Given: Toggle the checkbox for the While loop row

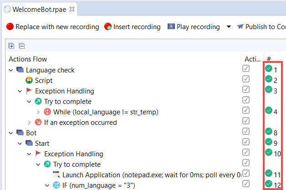Looking at the screenshot, I should click(246, 110).
